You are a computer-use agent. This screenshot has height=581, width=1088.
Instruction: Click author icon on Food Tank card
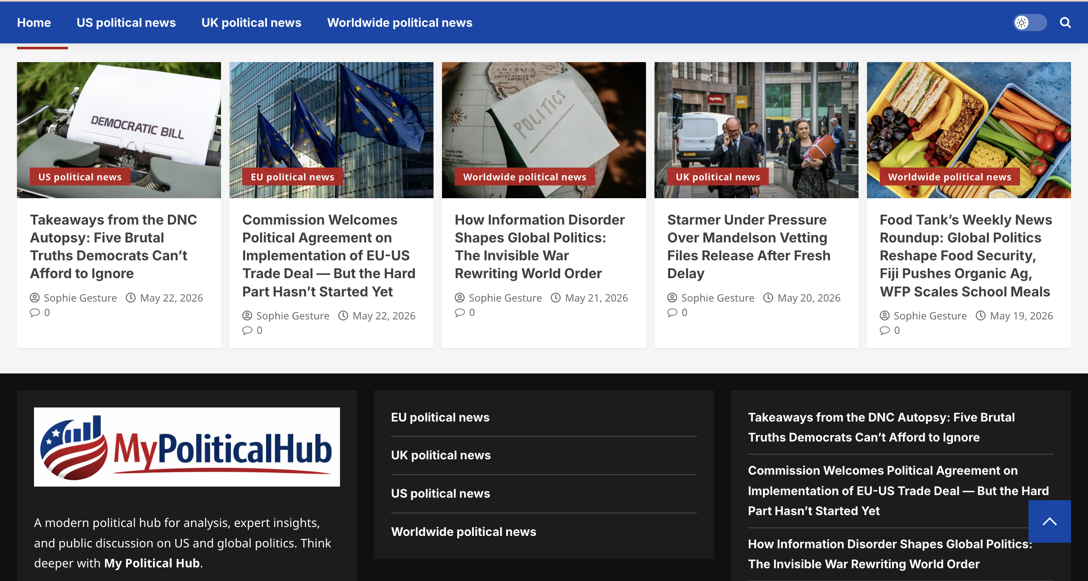point(885,316)
